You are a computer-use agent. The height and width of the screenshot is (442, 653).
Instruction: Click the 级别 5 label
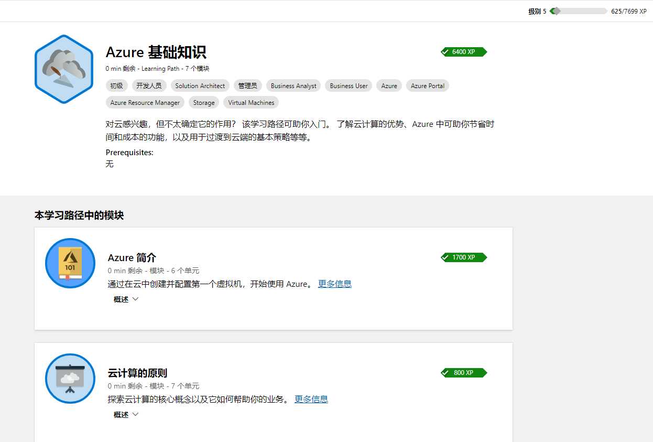click(537, 11)
